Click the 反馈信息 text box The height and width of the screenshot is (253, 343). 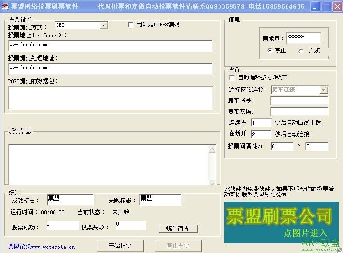109,165
